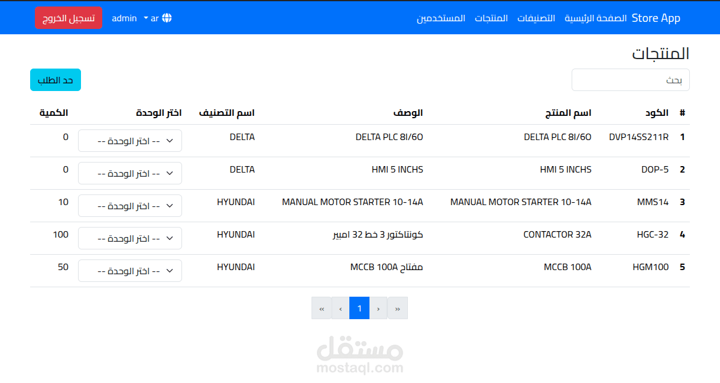This screenshot has width=720, height=383.
Task: Open the التصنيفات nav item
Action: (x=536, y=18)
